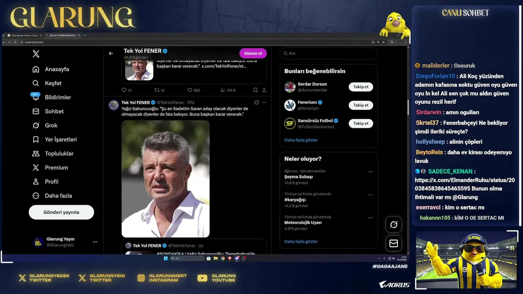Open options dots for Şeyma Subaşı trend
523x294 pixels.
tap(371, 172)
